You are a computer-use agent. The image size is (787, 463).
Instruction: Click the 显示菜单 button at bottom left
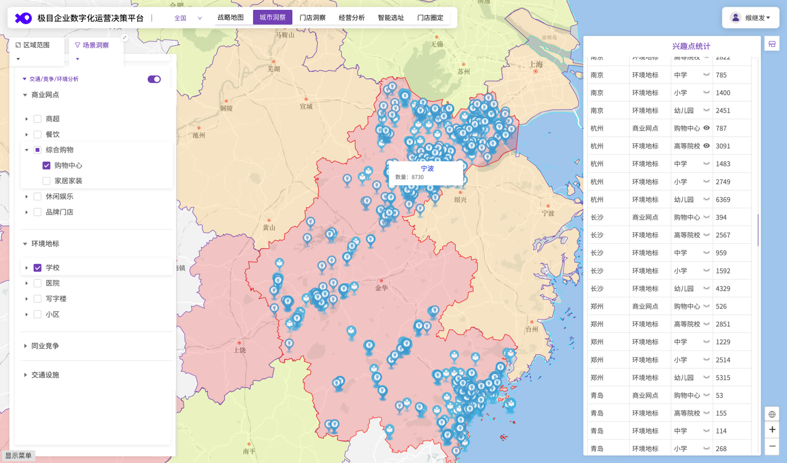[19, 455]
